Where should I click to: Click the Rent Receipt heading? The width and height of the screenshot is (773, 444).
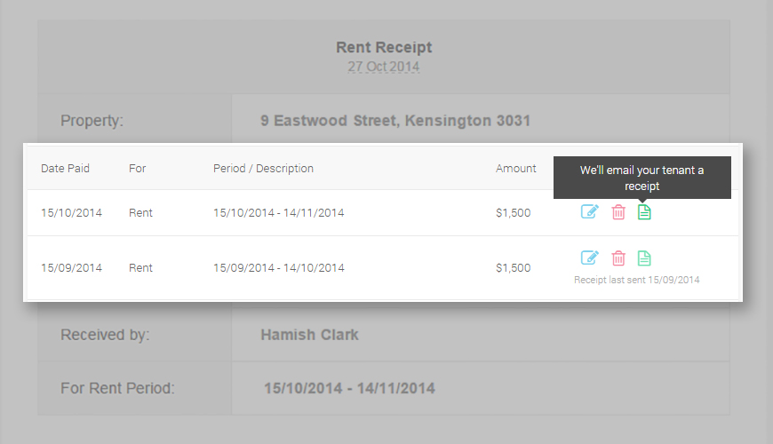pyautogui.click(x=384, y=48)
